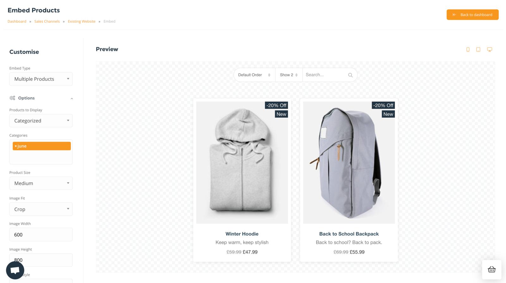Click the Back to dashboard button

472,15
